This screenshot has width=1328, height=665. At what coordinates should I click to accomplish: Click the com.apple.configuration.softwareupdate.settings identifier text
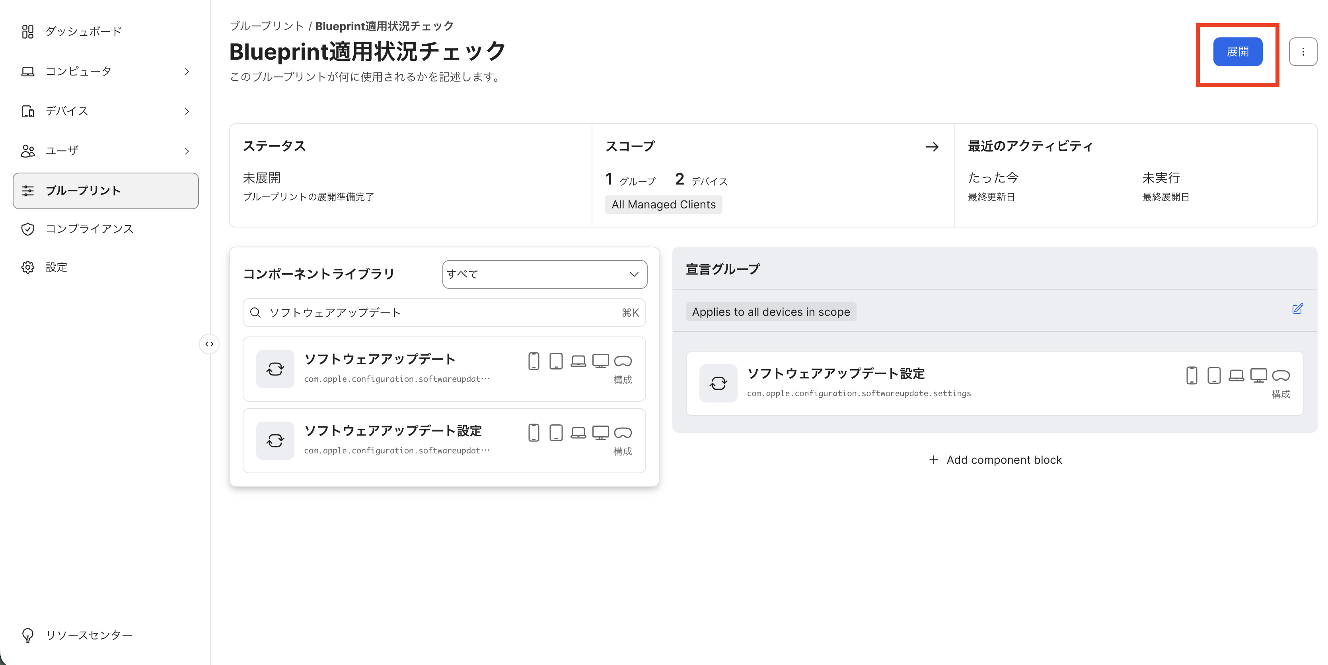pos(859,393)
